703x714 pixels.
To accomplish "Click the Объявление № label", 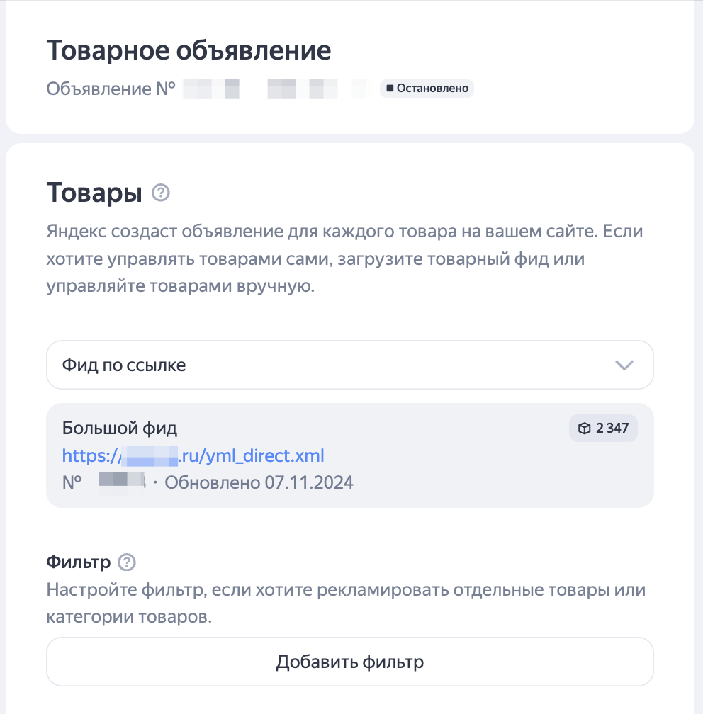I will (111, 89).
